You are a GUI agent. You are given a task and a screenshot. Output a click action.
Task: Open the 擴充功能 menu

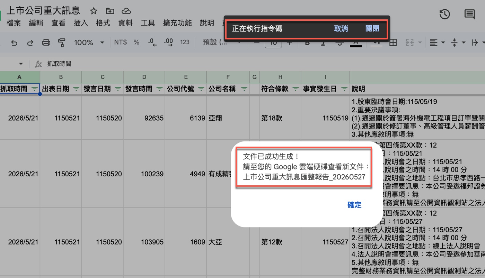tap(177, 23)
